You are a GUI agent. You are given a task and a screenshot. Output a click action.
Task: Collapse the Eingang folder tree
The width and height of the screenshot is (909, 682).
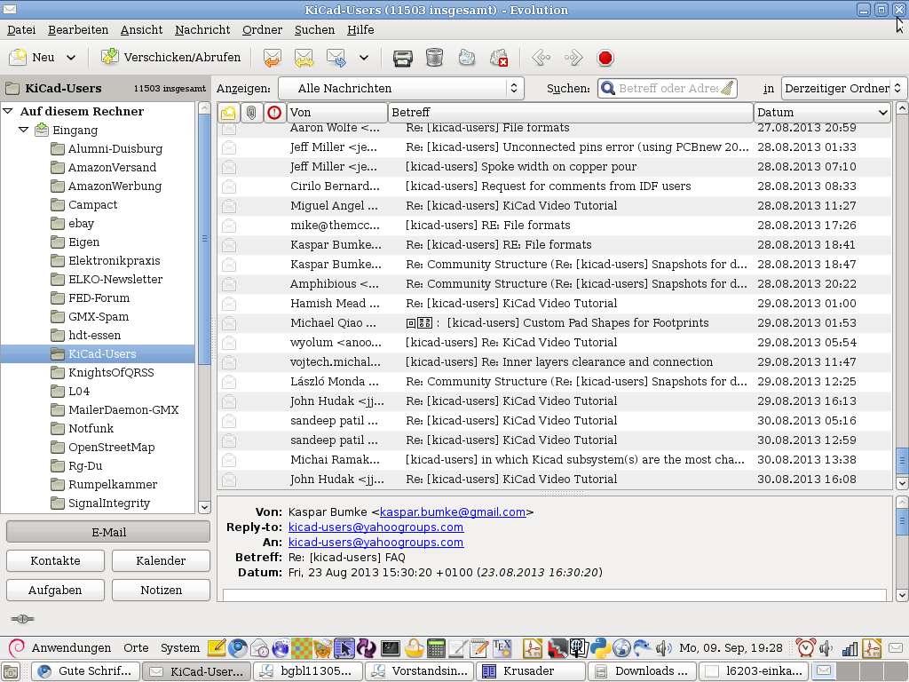click(x=23, y=130)
